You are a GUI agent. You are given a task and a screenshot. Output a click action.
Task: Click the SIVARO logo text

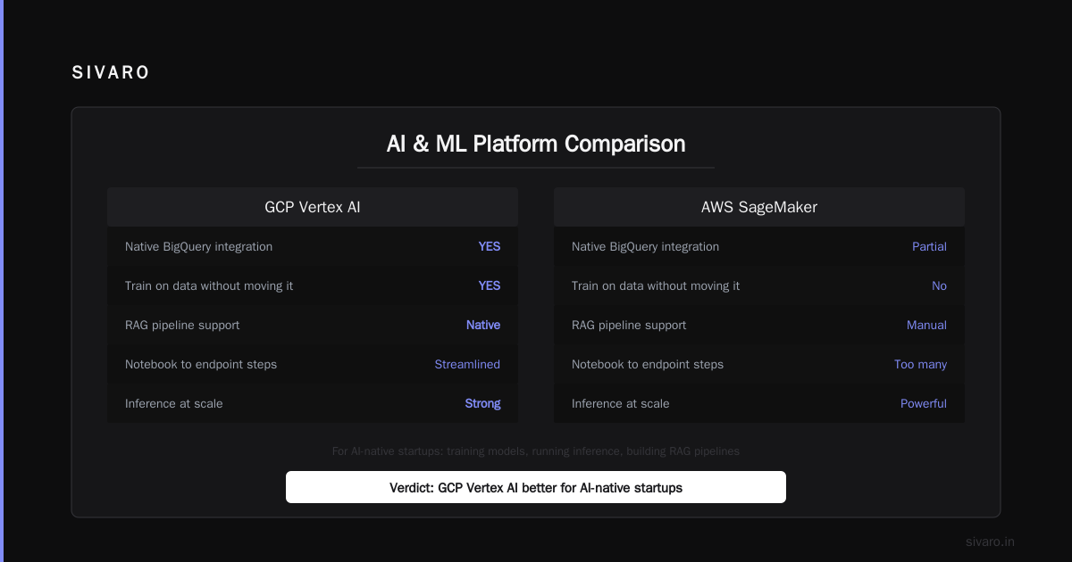[x=111, y=73]
